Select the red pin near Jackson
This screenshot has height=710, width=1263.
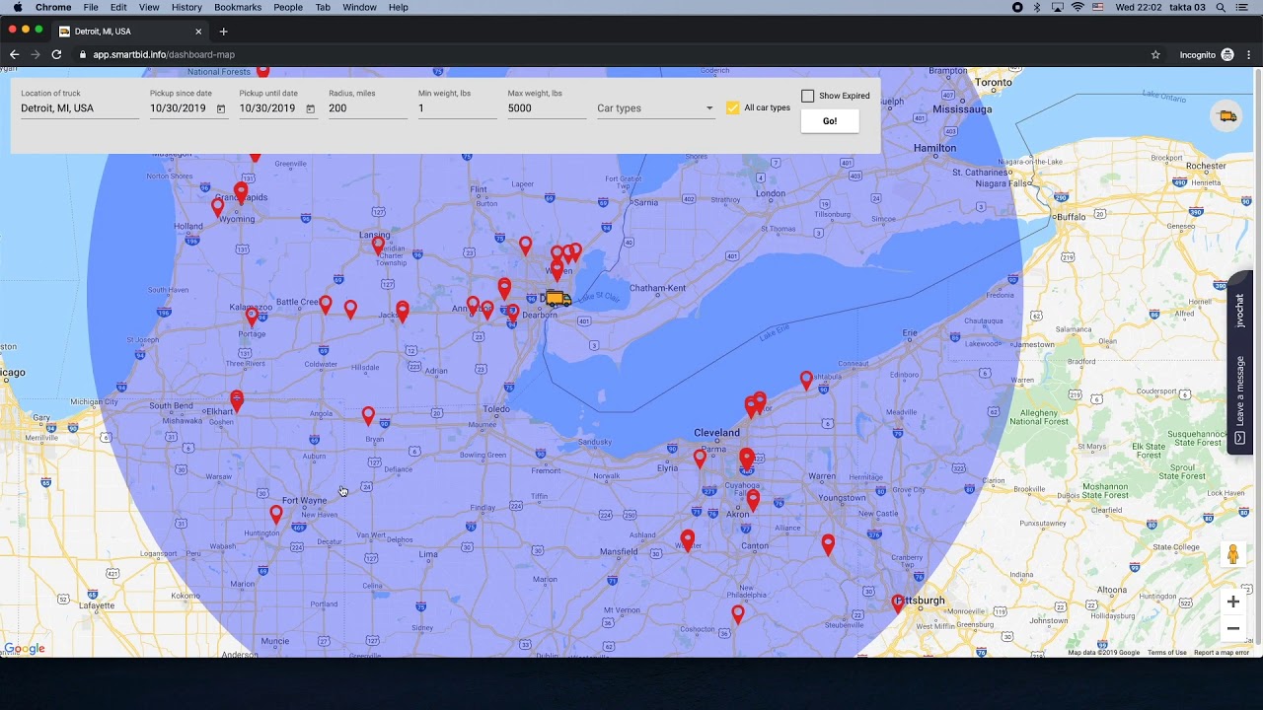click(403, 313)
